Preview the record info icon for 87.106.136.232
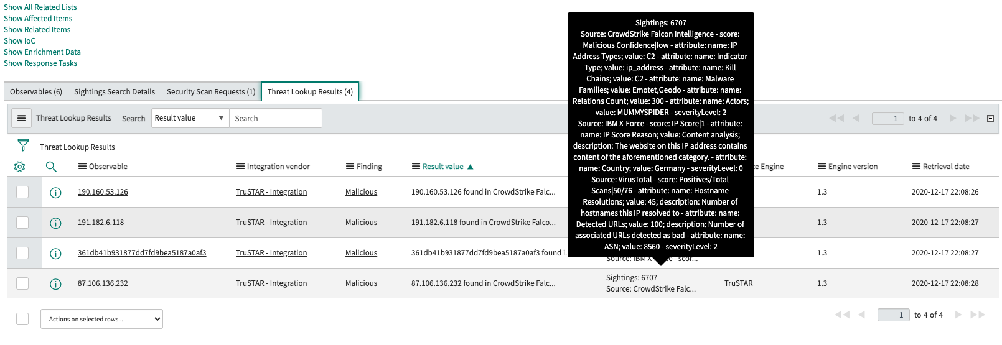This screenshot has width=1002, height=345. click(x=55, y=284)
